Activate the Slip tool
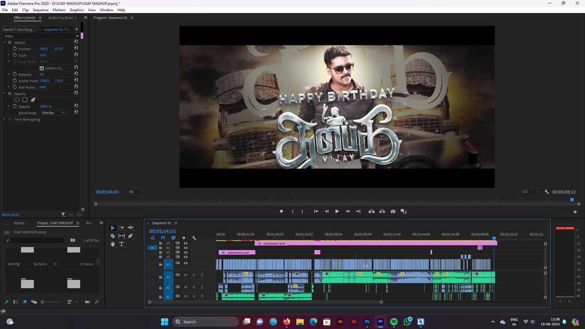The height and width of the screenshot is (329, 585). point(121,235)
